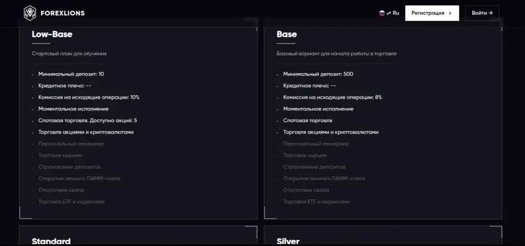Click the Регистрация button
Screen dimensions: 525x246
point(432,13)
